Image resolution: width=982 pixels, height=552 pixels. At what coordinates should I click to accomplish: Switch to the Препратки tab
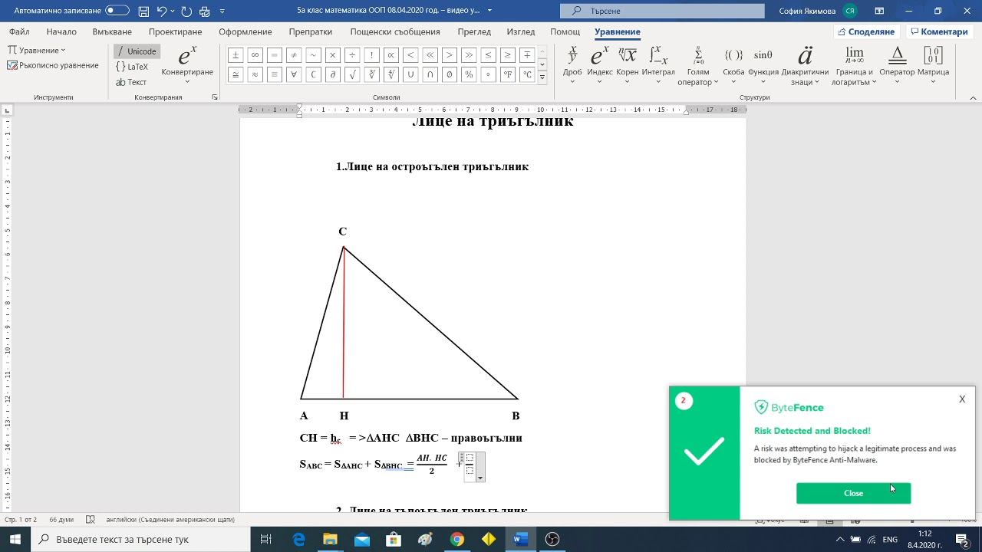pyautogui.click(x=311, y=32)
